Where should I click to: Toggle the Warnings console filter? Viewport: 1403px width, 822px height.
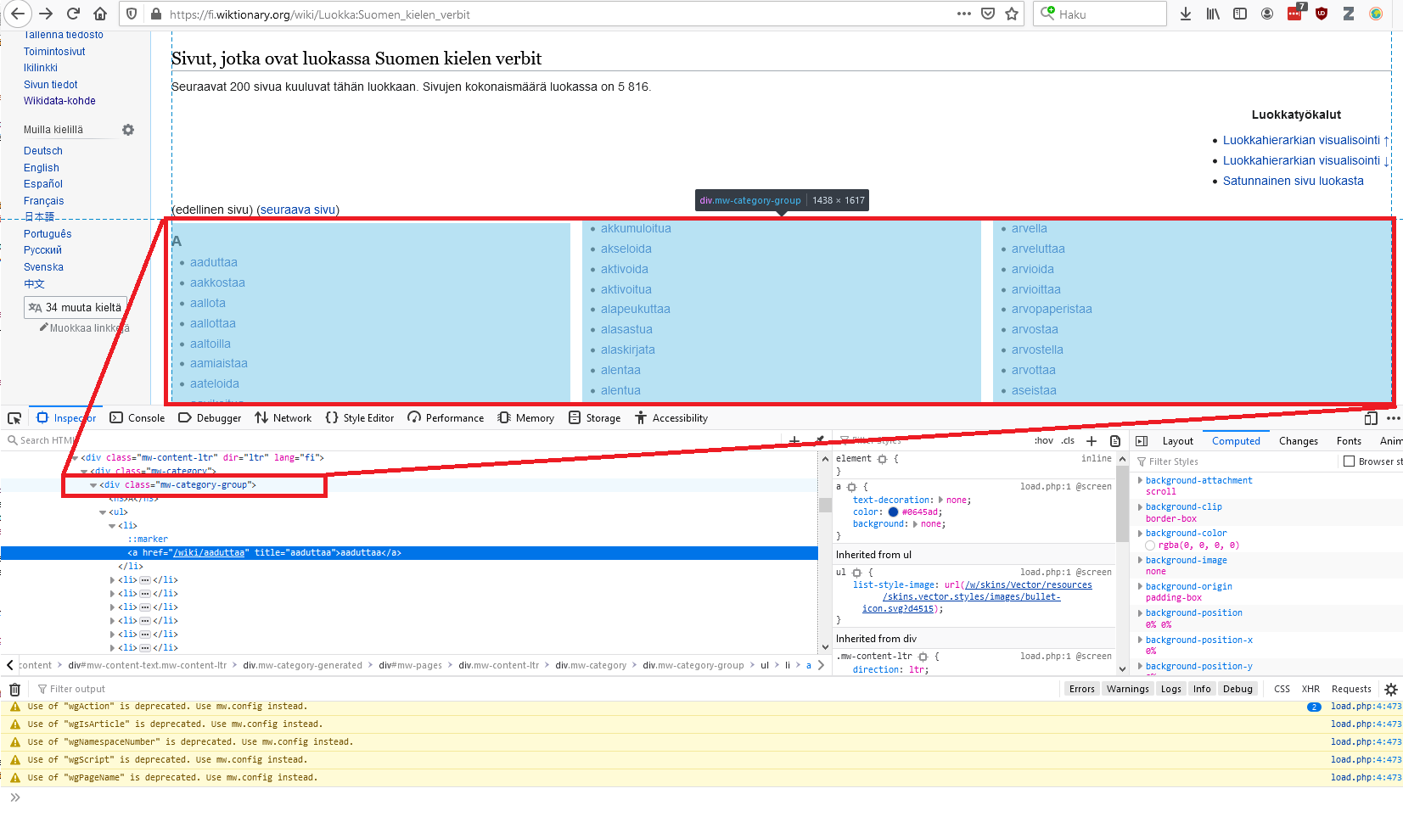pyautogui.click(x=1127, y=689)
